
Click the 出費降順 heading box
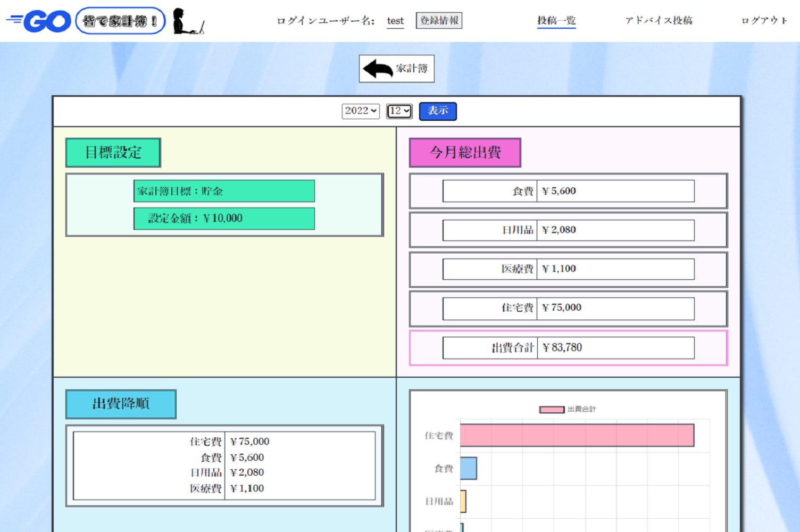[121, 404]
